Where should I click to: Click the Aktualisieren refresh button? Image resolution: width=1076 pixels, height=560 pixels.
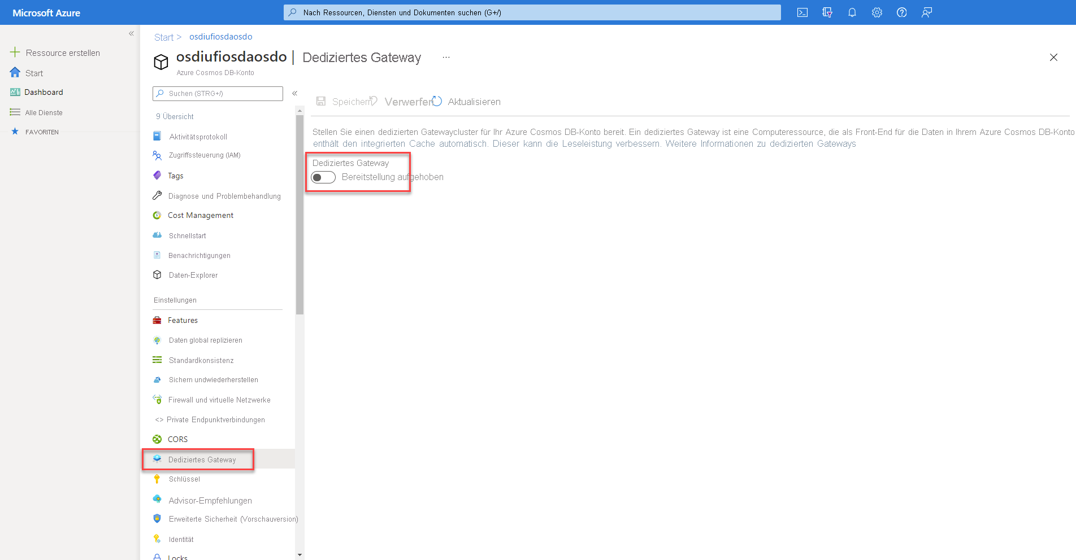tap(467, 102)
